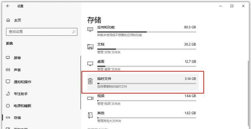Click the 视频 camera icon in storage list
The image size is (251, 129).
click(90, 98)
